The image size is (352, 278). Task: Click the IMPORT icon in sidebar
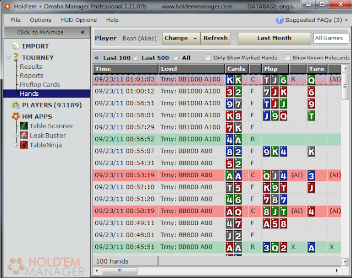[x=15, y=46]
